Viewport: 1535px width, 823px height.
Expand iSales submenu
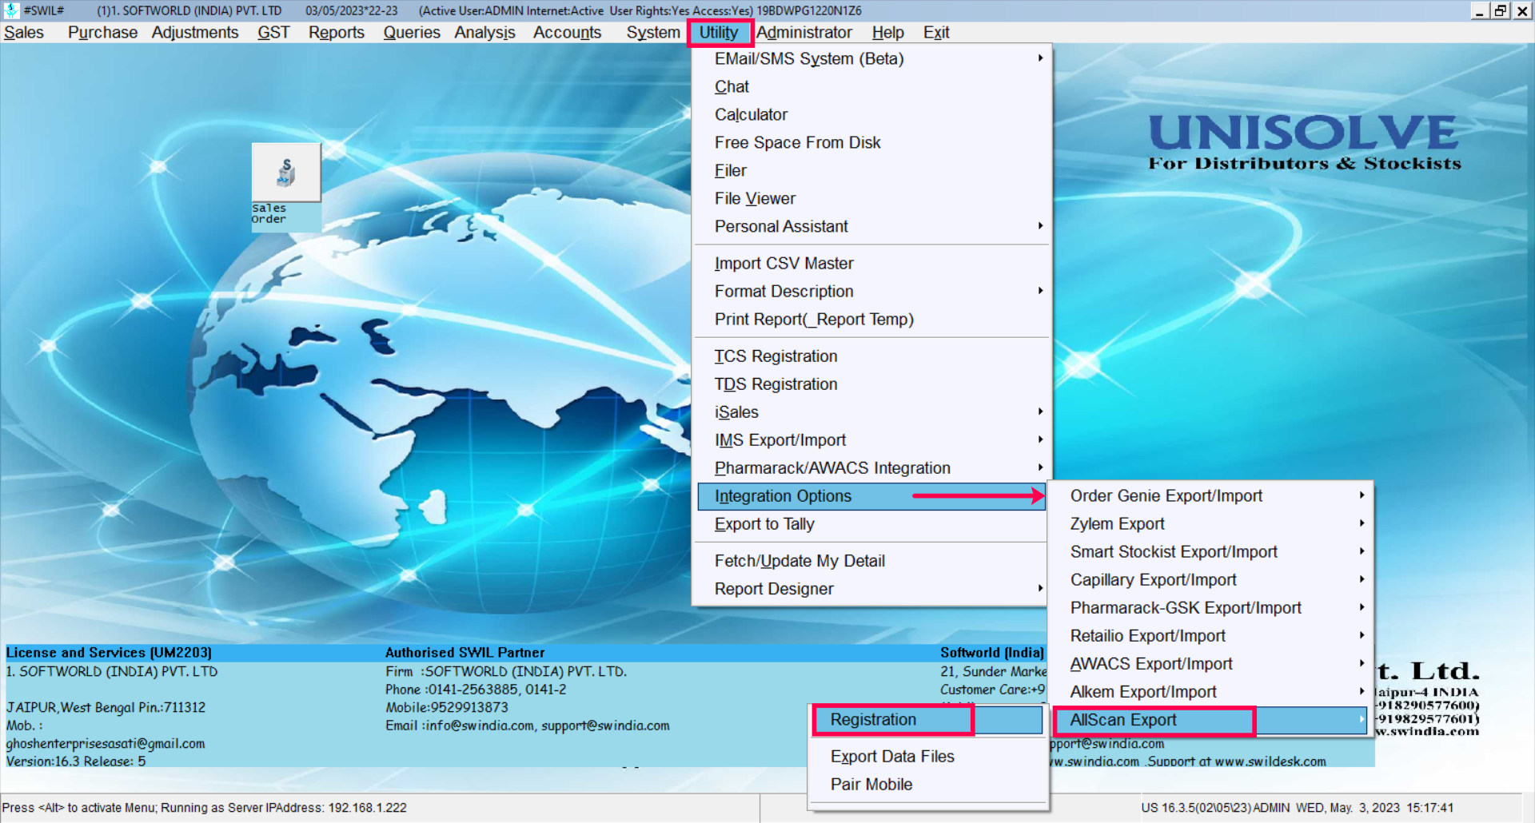pos(871,412)
